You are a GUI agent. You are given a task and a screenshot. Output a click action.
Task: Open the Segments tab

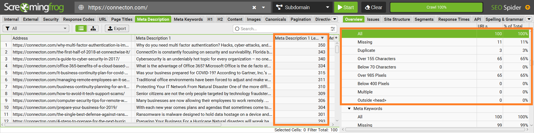point(424,19)
